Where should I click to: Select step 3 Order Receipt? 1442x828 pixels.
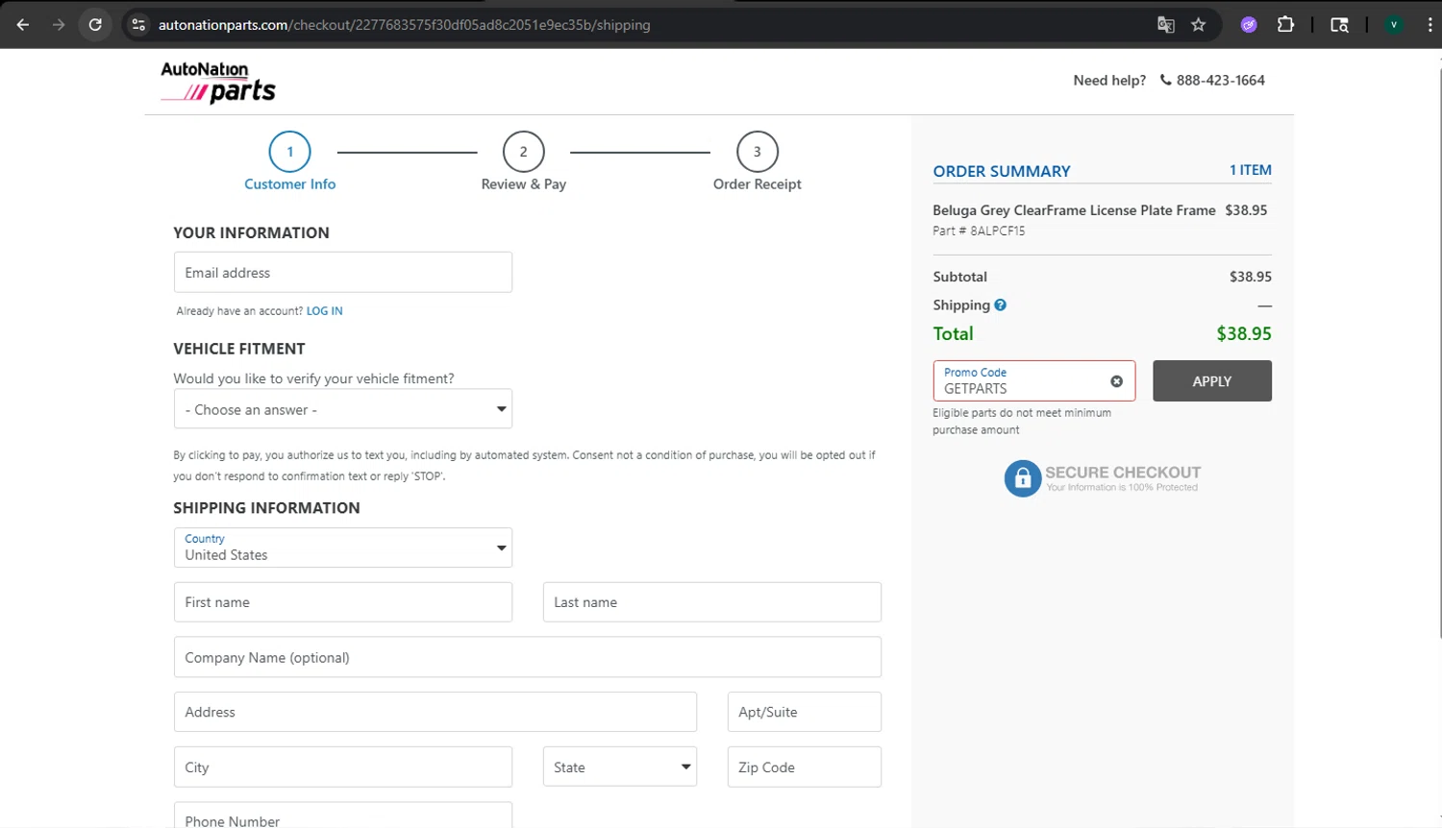(x=758, y=161)
